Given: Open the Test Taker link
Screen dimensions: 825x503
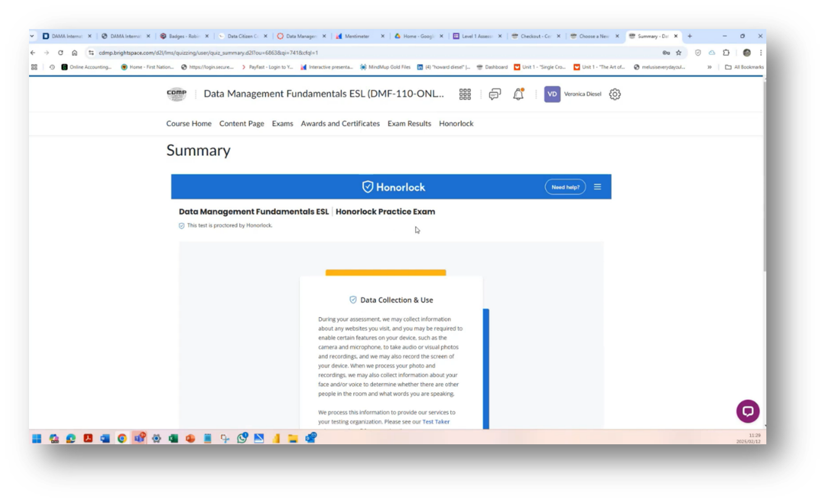Looking at the screenshot, I should tap(436, 421).
